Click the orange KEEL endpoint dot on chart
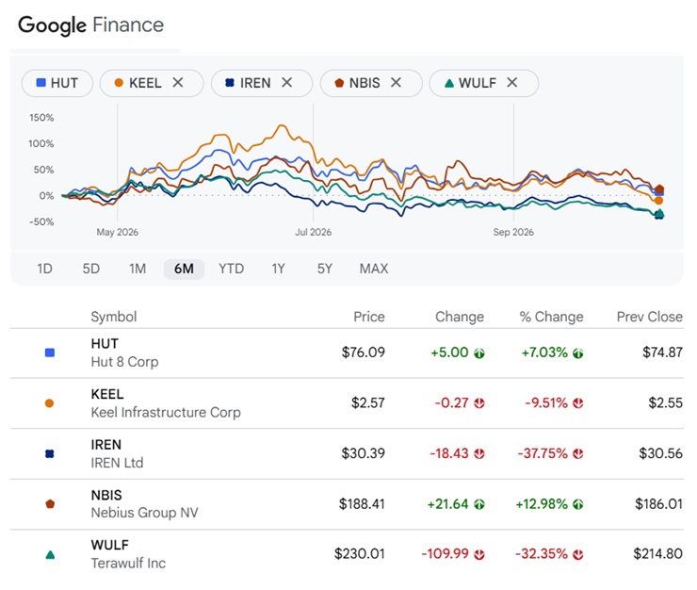 (658, 201)
